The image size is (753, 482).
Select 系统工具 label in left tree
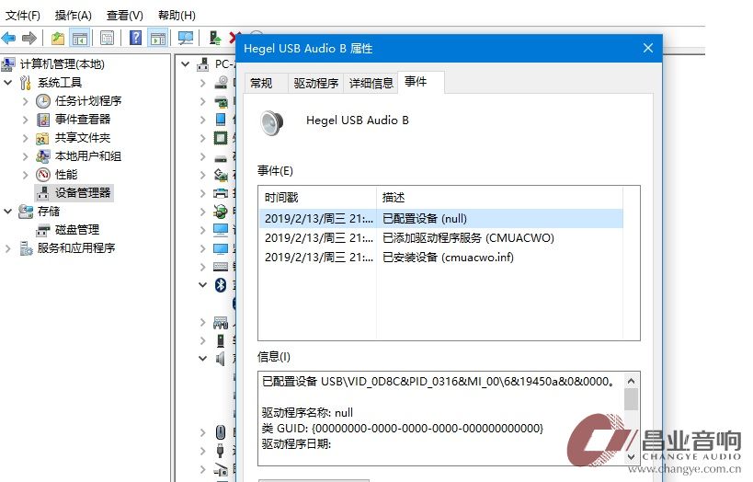click(60, 83)
